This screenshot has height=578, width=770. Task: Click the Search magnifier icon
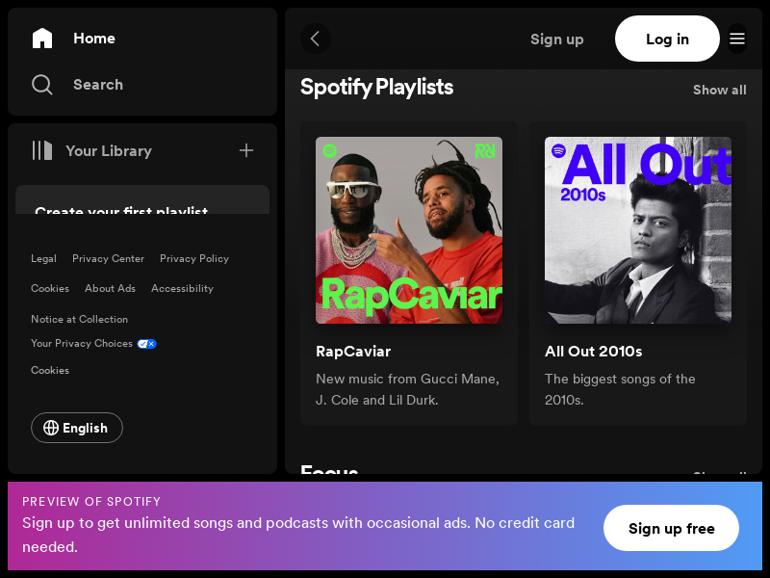pos(42,85)
